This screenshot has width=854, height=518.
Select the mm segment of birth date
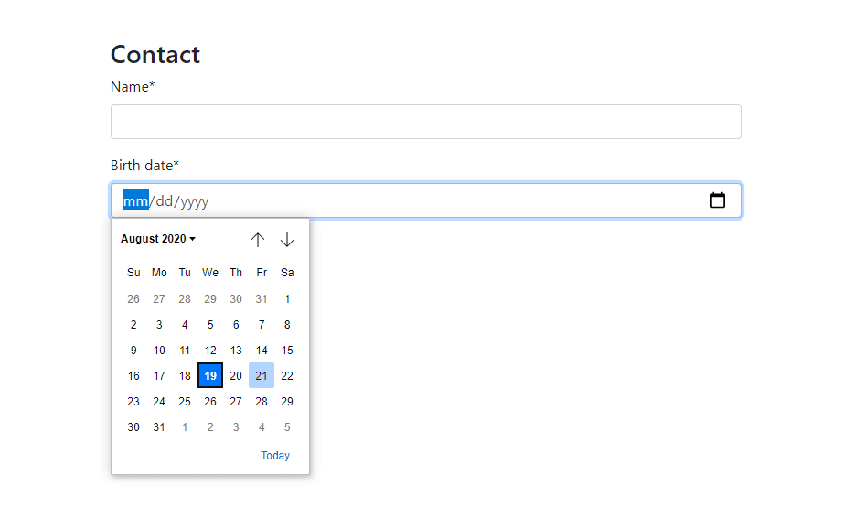point(135,201)
